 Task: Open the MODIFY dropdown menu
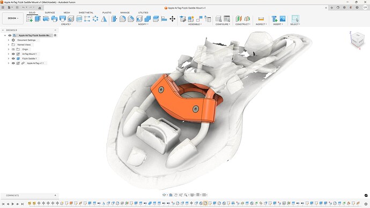pyautogui.click(x=143, y=24)
